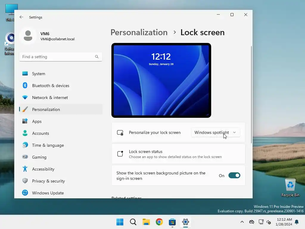Click the Find a setting search box
Image resolution: width=305 pixels, height=229 pixels.
point(61,57)
